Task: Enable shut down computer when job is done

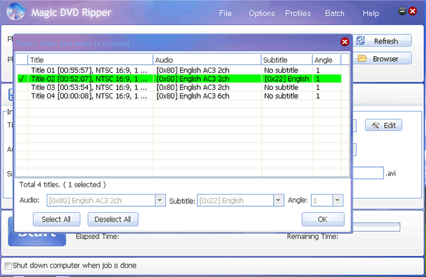Action: click(x=8, y=266)
